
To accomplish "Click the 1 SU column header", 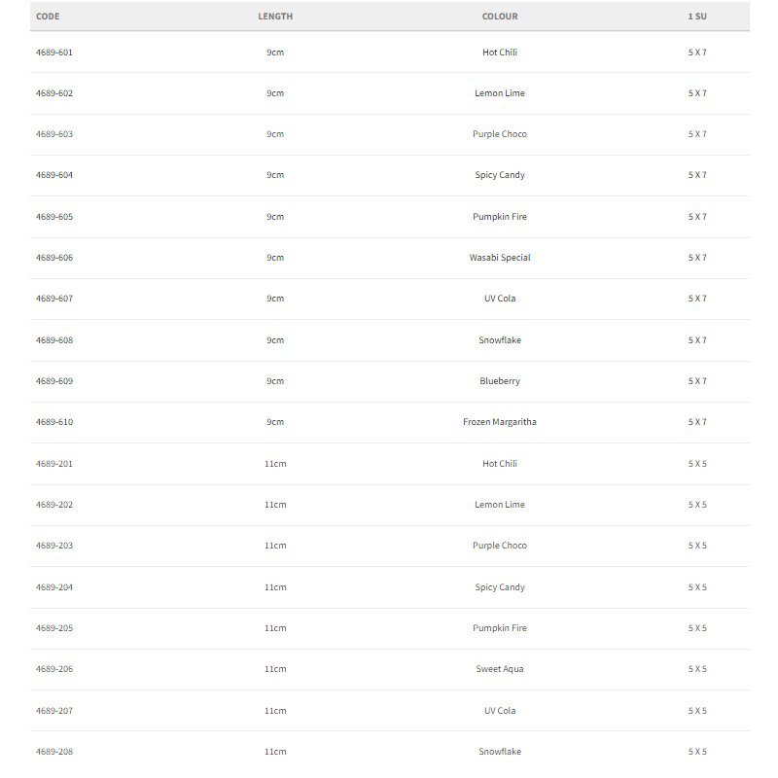I will click(x=697, y=17).
